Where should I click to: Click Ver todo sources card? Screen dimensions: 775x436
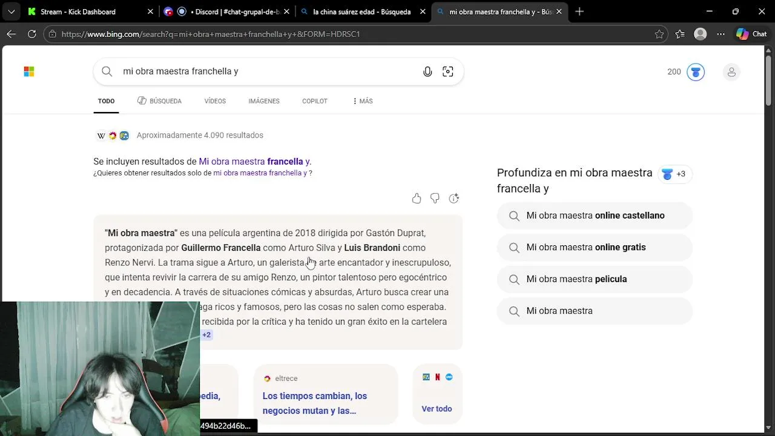tap(437, 394)
